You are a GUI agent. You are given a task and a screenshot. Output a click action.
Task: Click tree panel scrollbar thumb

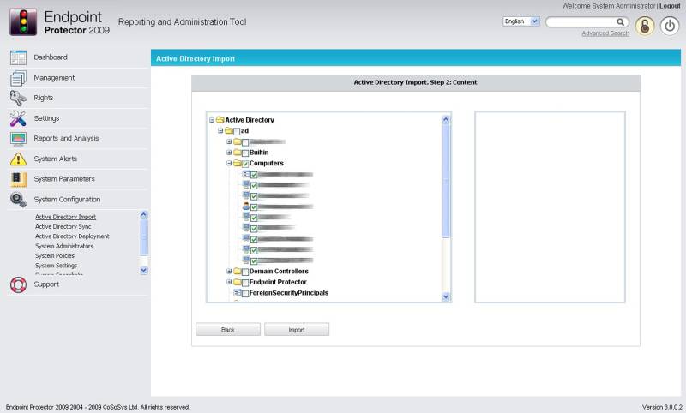click(446, 182)
